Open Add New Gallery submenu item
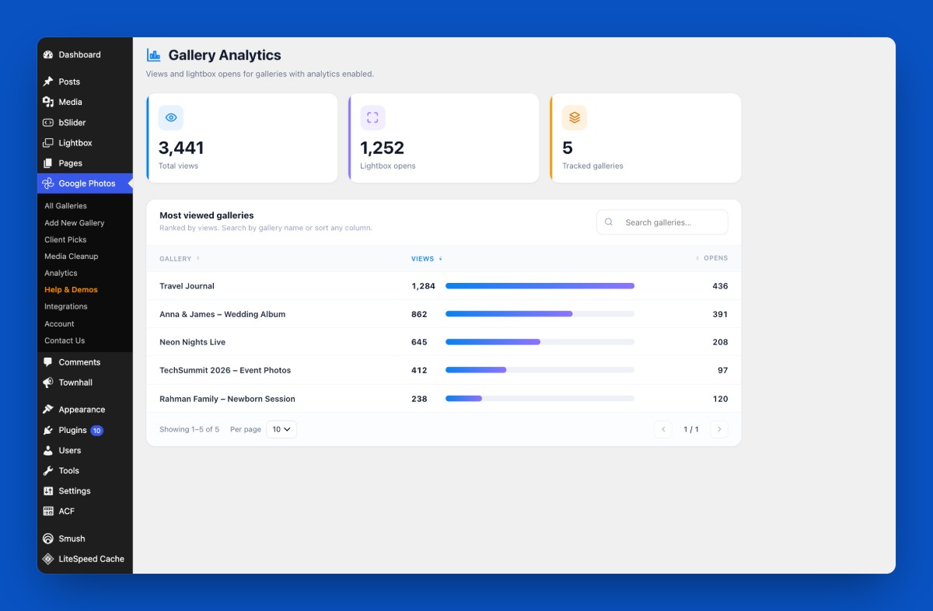933x611 pixels. [x=75, y=223]
